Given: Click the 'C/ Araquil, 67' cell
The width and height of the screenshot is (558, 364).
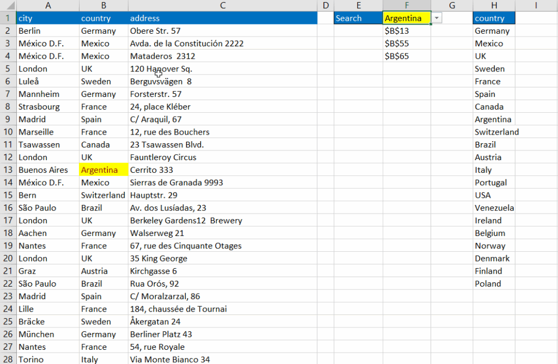Looking at the screenshot, I should click(223, 119).
